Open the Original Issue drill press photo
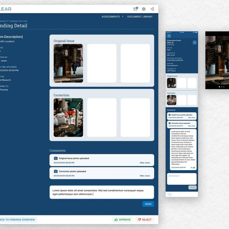Image resolution: width=229 pixels, height=229 pixels. point(68,63)
